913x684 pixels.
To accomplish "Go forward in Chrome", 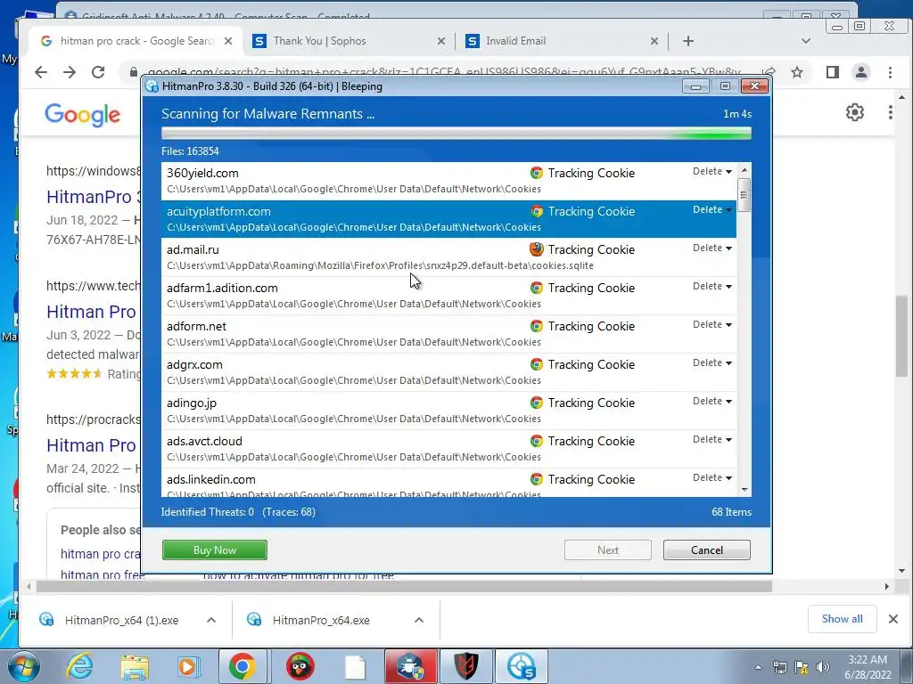I will coord(70,72).
